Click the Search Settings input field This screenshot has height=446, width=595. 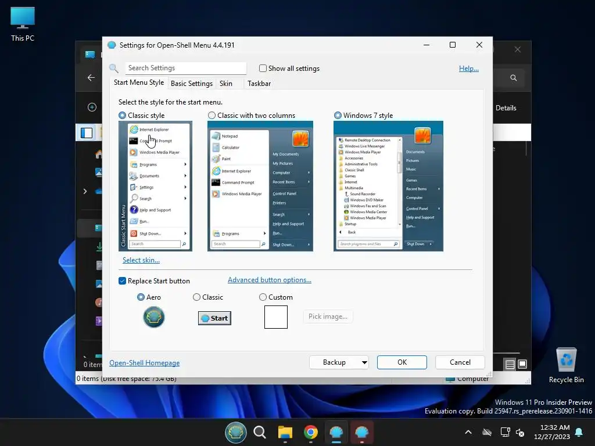[x=186, y=68]
